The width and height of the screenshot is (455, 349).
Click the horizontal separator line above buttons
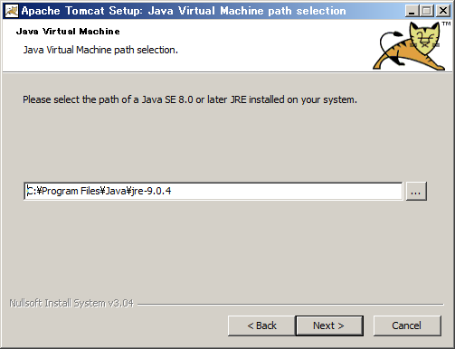(x=290, y=305)
